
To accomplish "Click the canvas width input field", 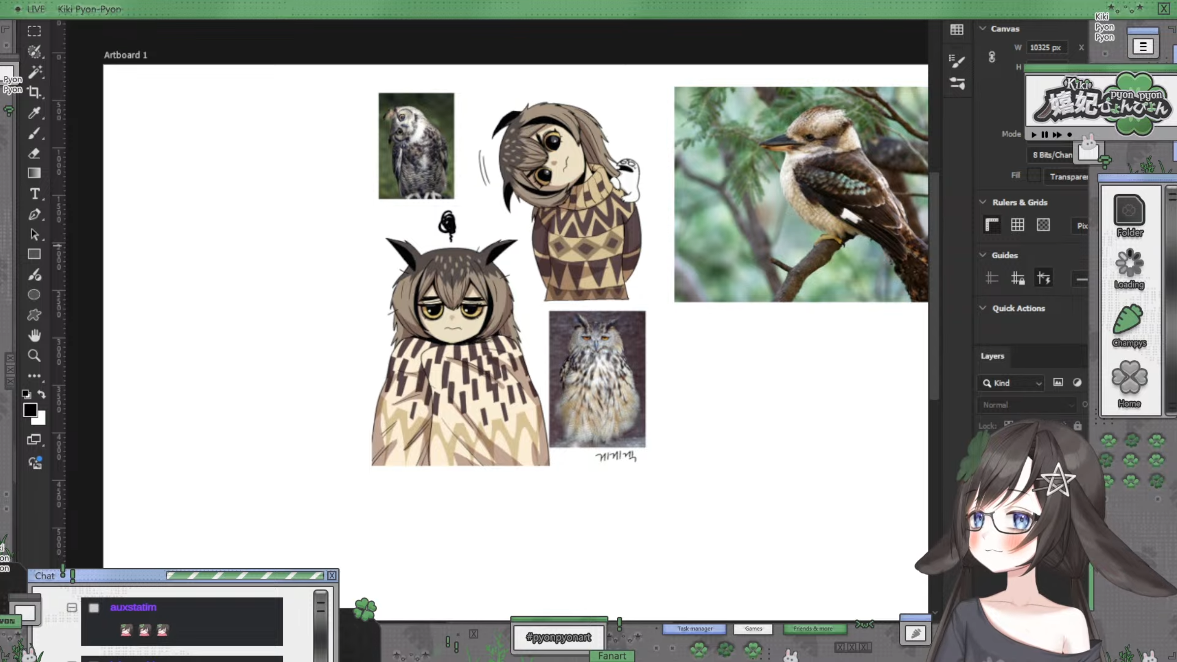I will click(x=1045, y=47).
